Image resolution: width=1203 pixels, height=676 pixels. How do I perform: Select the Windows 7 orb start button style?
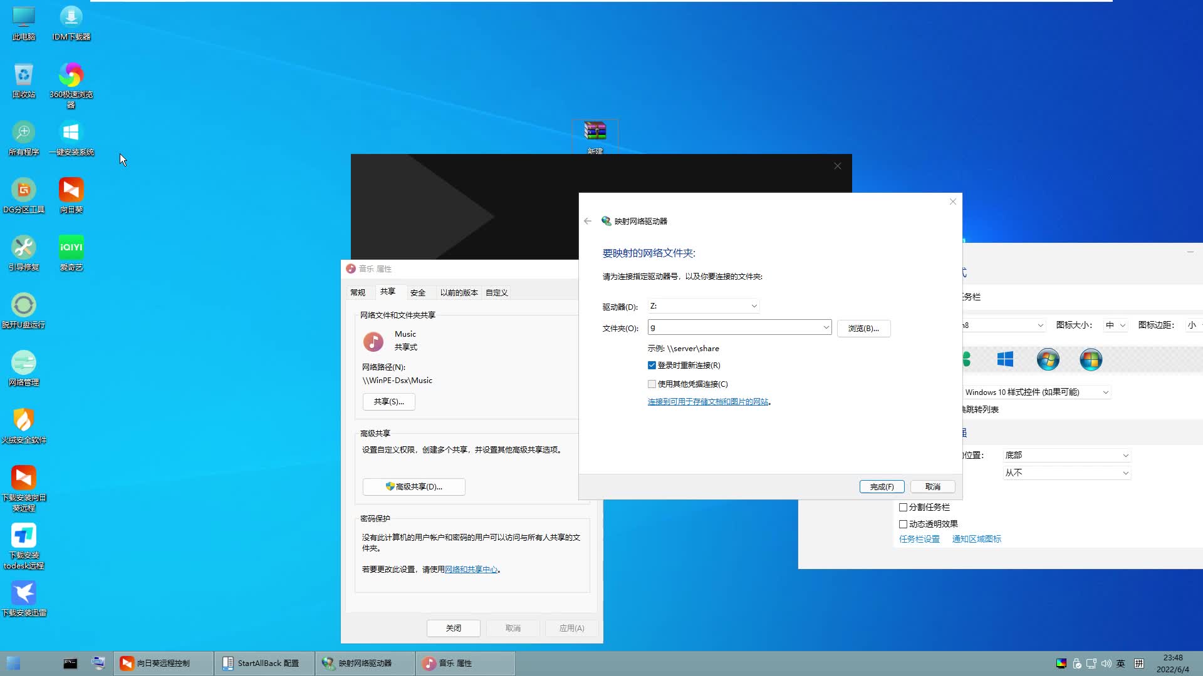click(1048, 360)
